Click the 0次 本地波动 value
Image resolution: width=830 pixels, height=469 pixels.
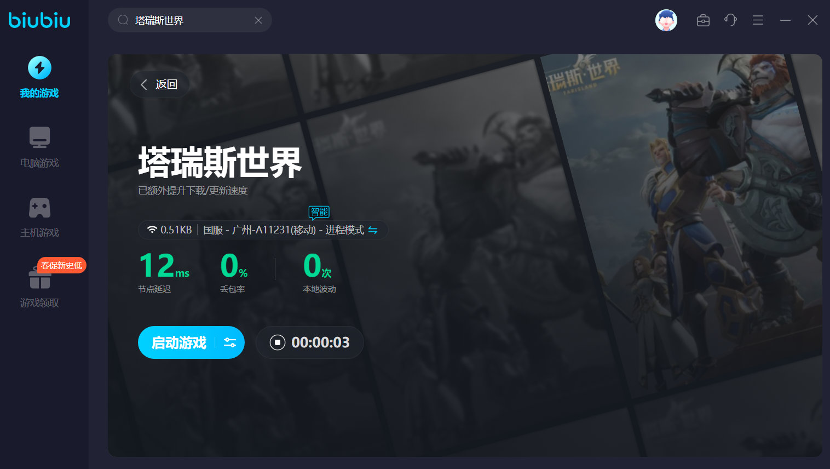pos(318,266)
